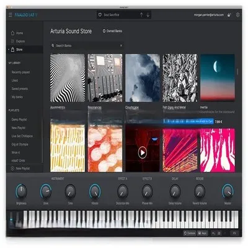Click the Analog Lab V logo
The height and width of the screenshot is (248, 248).
pyautogui.click(x=26, y=15)
